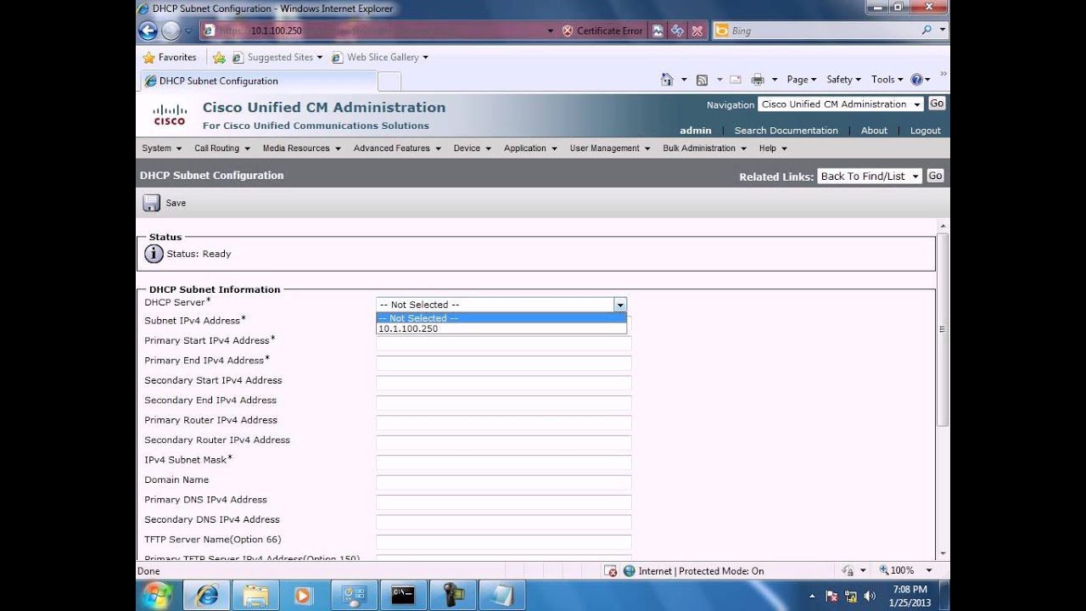Click the Certificate Error shield icon
This screenshot has width=1086, height=611.
(x=568, y=31)
